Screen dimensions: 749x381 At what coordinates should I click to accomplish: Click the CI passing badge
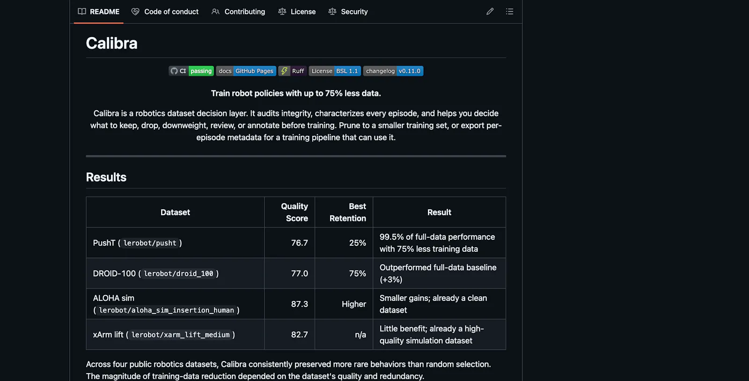(x=191, y=71)
